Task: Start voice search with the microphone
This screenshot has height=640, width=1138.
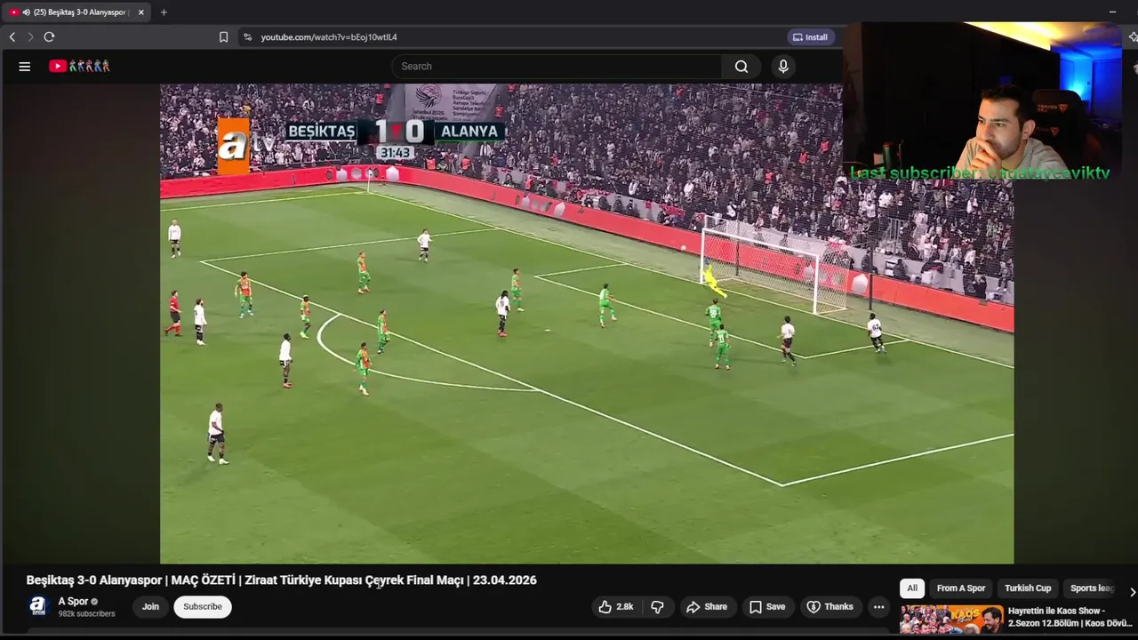Action: click(x=783, y=66)
